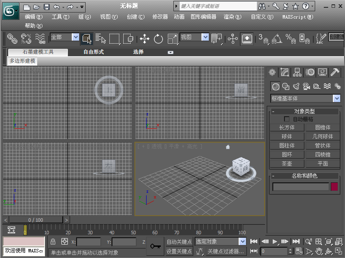Select the Rotate tool

158,39
